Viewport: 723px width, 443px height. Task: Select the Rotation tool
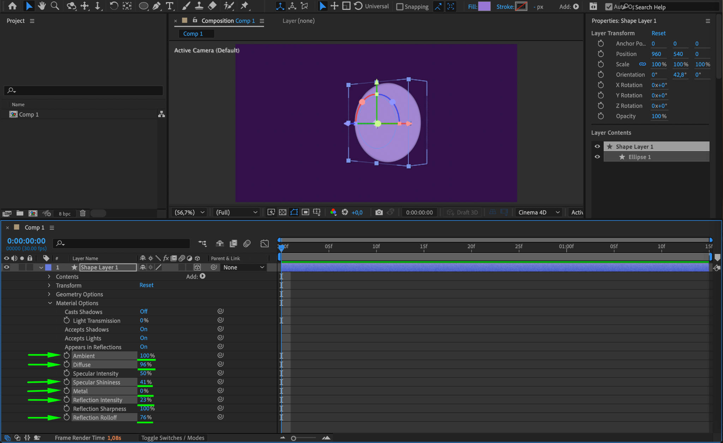(x=114, y=6)
